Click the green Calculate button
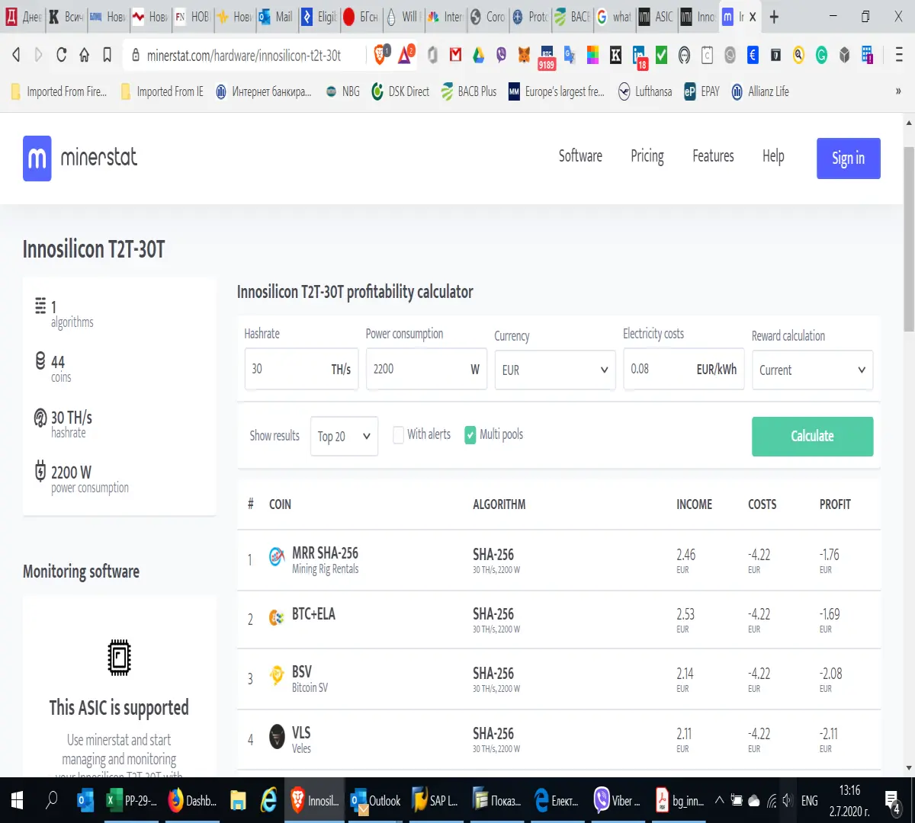This screenshot has height=823, width=915. pyautogui.click(x=812, y=437)
